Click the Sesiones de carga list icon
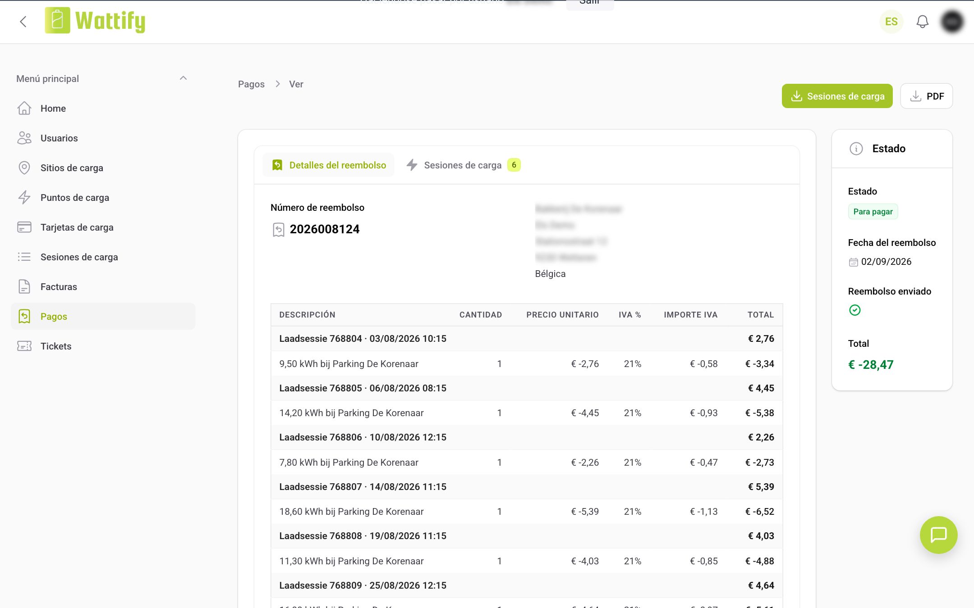 tap(24, 257)
